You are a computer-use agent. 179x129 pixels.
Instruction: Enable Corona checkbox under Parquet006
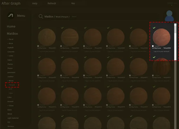tap(153, 46)
